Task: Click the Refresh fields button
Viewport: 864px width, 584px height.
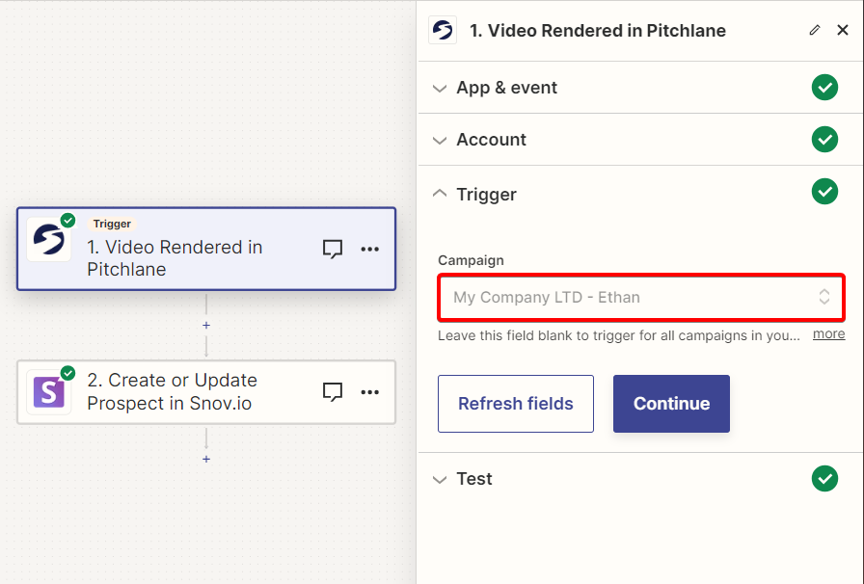Action: click(x=516, y=404)
